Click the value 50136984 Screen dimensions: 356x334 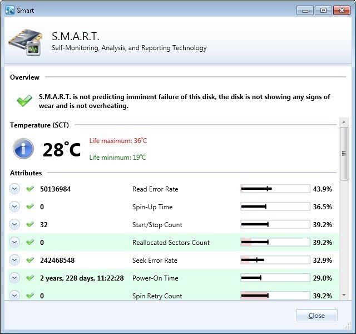click(56, 189)
